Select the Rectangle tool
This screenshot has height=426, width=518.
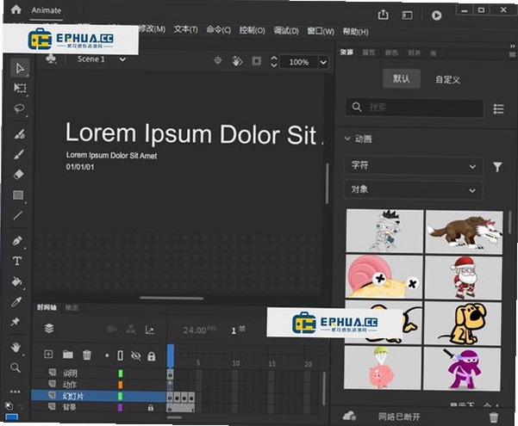point(18,194)
